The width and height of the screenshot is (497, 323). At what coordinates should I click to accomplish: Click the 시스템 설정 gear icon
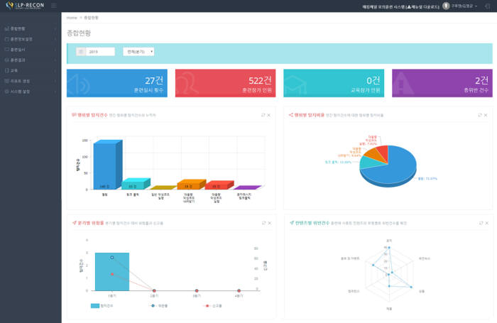click(x=6, y=92)
